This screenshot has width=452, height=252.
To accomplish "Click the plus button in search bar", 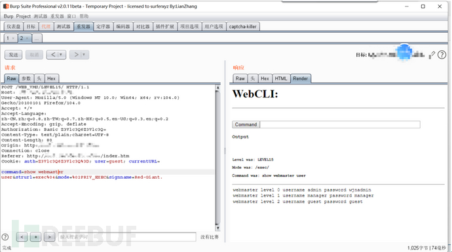I will tap(36, 237).
